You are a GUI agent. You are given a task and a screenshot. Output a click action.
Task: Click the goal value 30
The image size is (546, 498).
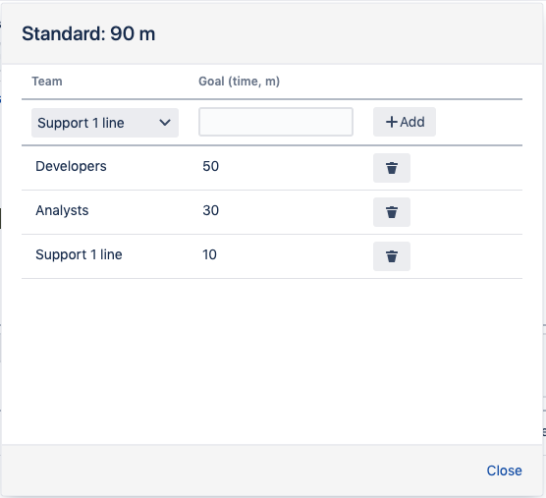click(211, 210)
